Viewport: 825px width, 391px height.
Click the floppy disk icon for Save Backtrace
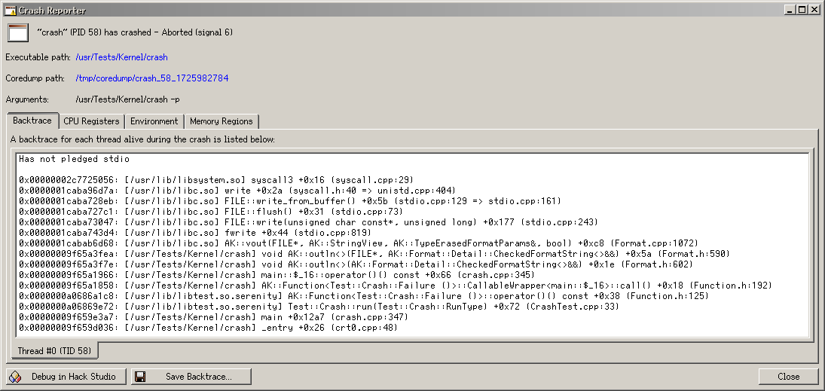tap(139, 377)
